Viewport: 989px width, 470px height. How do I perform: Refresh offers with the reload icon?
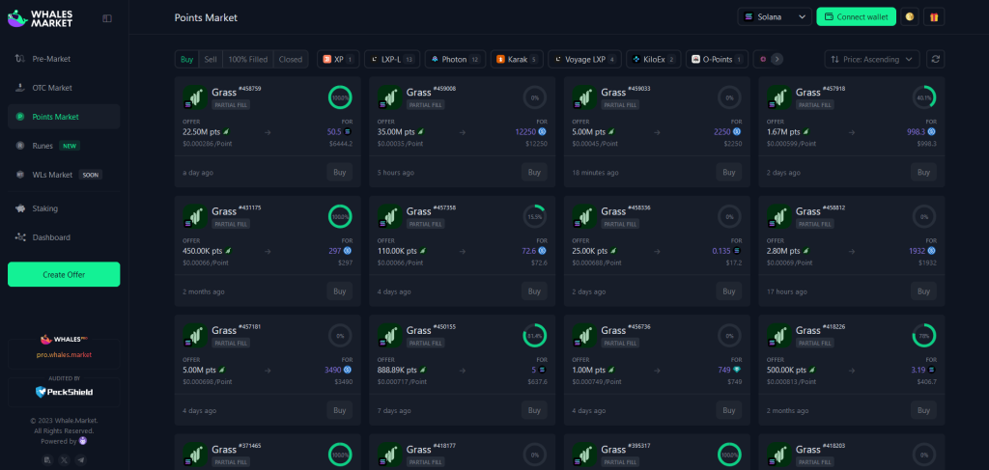click(x=936, y=59)
